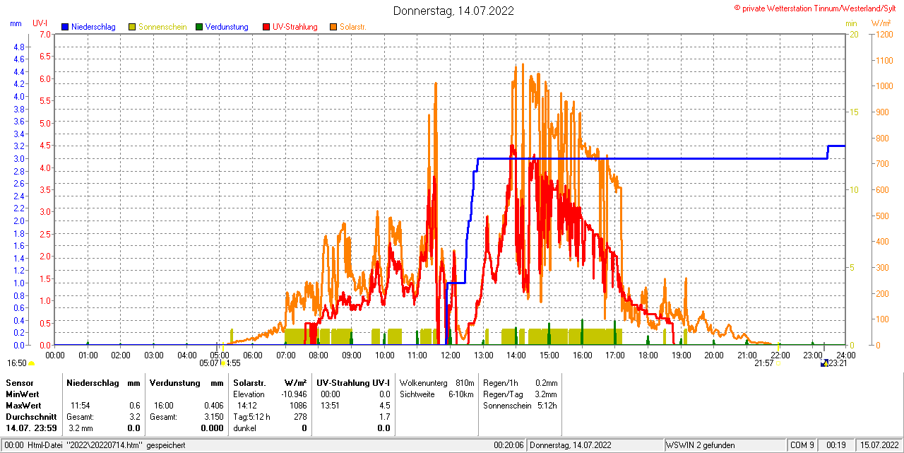904x453 pixels.
Task: Click the Regen/1h label
Action: [x=501, y=382]
